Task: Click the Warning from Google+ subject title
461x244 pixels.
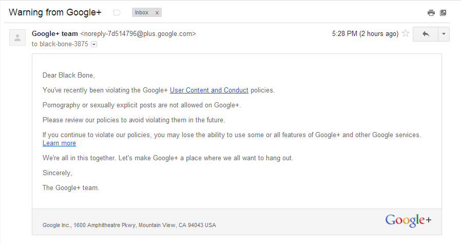Action: (55, 12)
